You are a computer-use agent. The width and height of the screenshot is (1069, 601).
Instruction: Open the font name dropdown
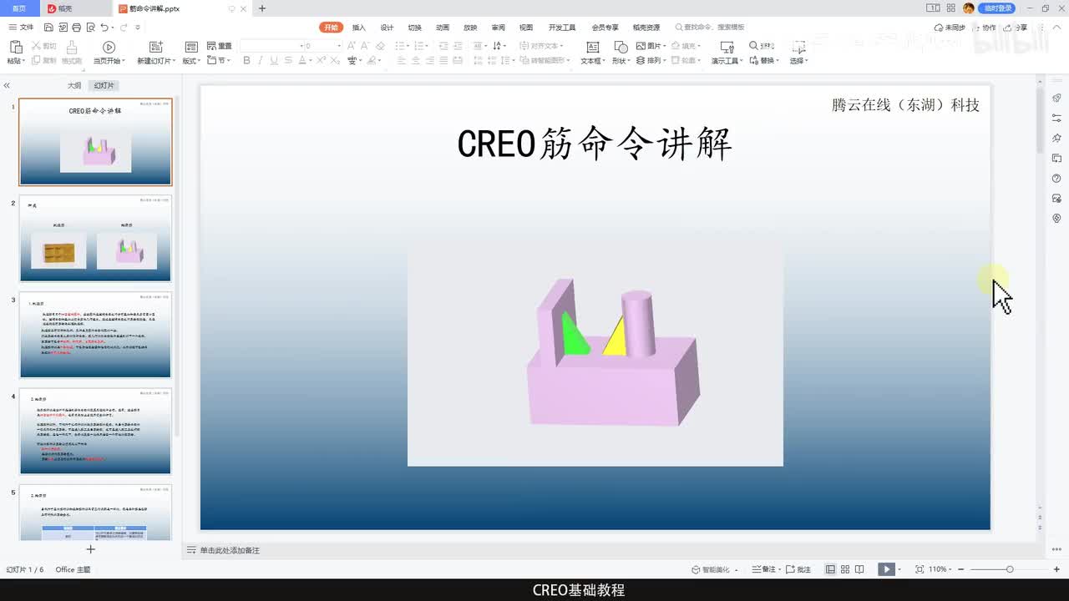coord(301,46)
